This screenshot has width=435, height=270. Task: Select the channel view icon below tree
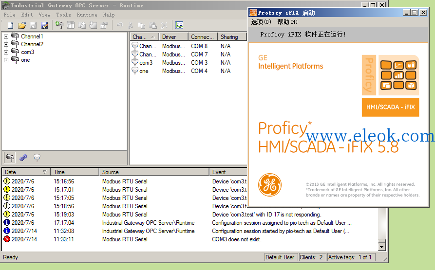coord(10,158)
